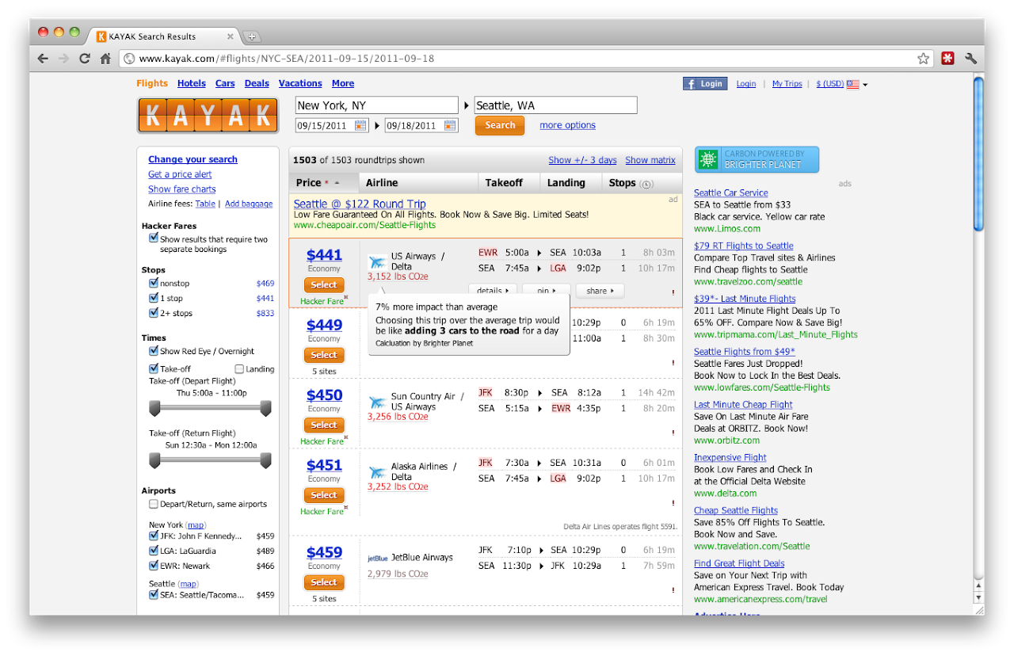Click the Seattle, WA destination field

[555, 105]
